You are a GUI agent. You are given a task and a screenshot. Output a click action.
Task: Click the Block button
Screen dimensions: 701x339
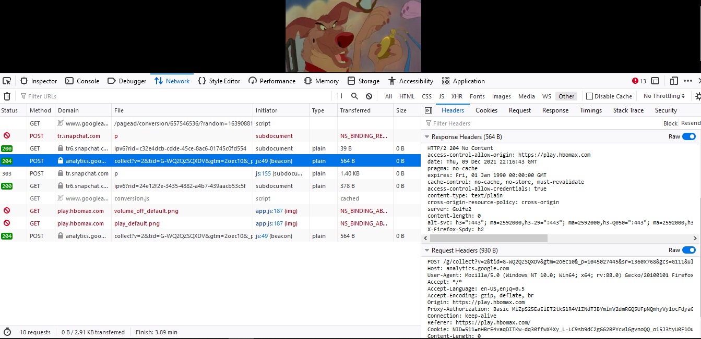click(670, 123)
